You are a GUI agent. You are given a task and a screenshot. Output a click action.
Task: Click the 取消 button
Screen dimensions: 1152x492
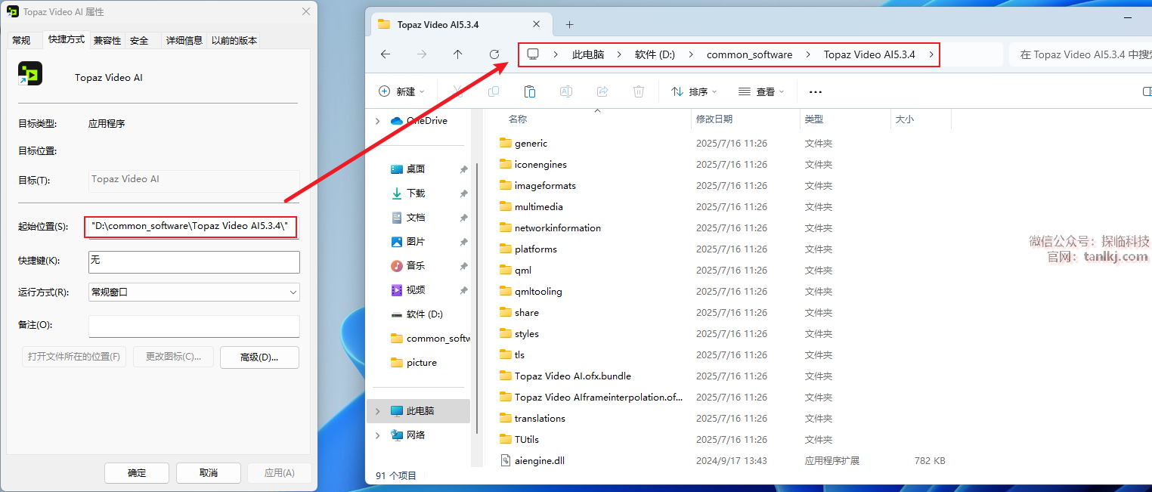[209, 473]
